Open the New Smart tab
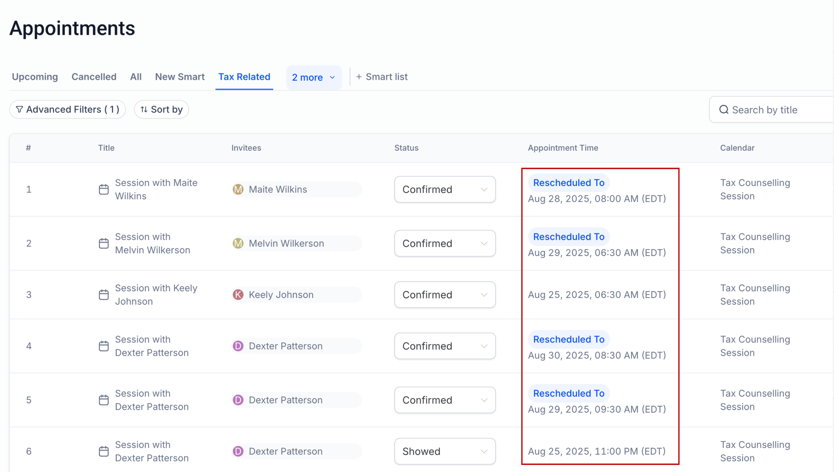This screenshot has width=834, height=472. click(x=180, y=77)
